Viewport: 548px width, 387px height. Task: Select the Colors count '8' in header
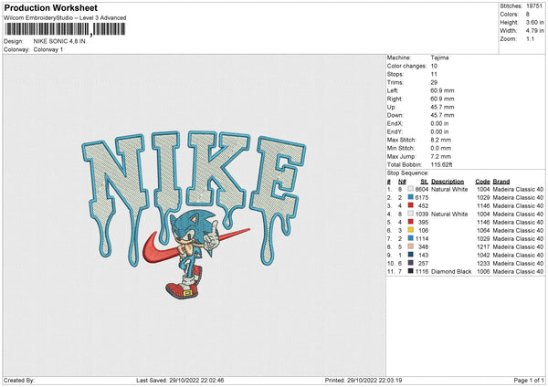(528, 15)
